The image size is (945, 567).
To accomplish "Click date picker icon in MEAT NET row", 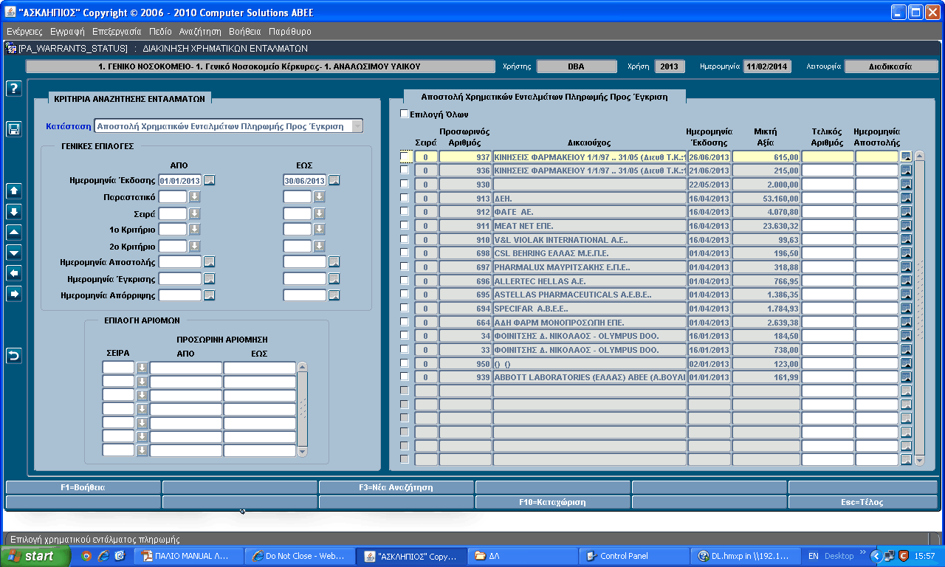I will coord(907,225).
